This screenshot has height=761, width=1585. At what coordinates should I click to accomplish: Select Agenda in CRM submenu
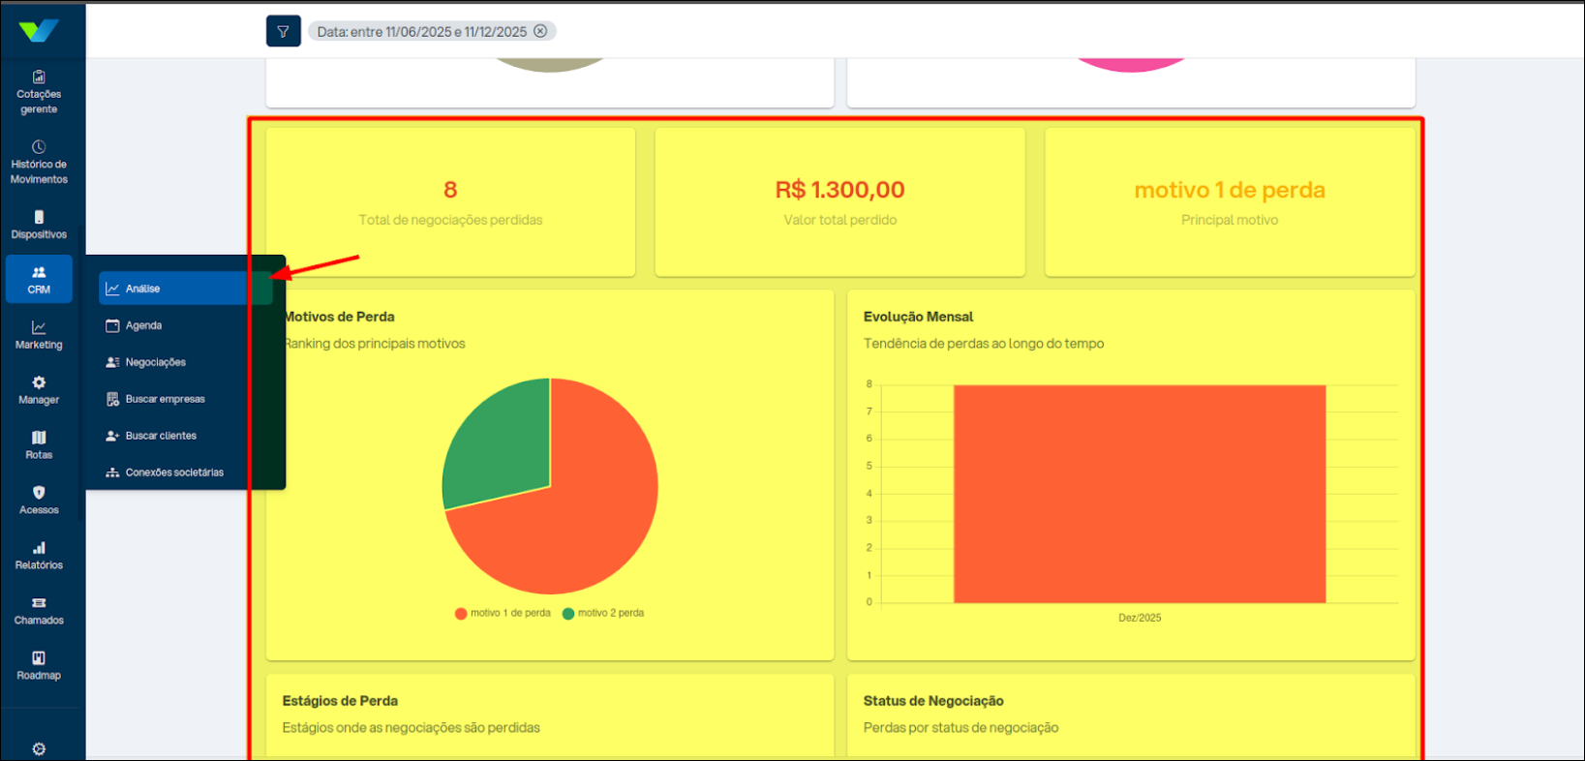coord(144,325)
